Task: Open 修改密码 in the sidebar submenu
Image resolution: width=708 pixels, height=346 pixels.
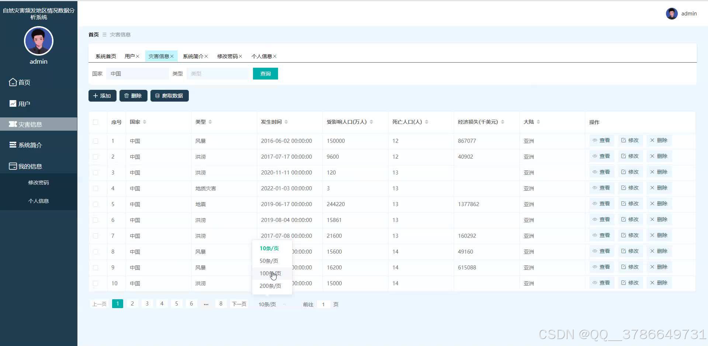Action: pyautogui.click(x=38, y=183)
